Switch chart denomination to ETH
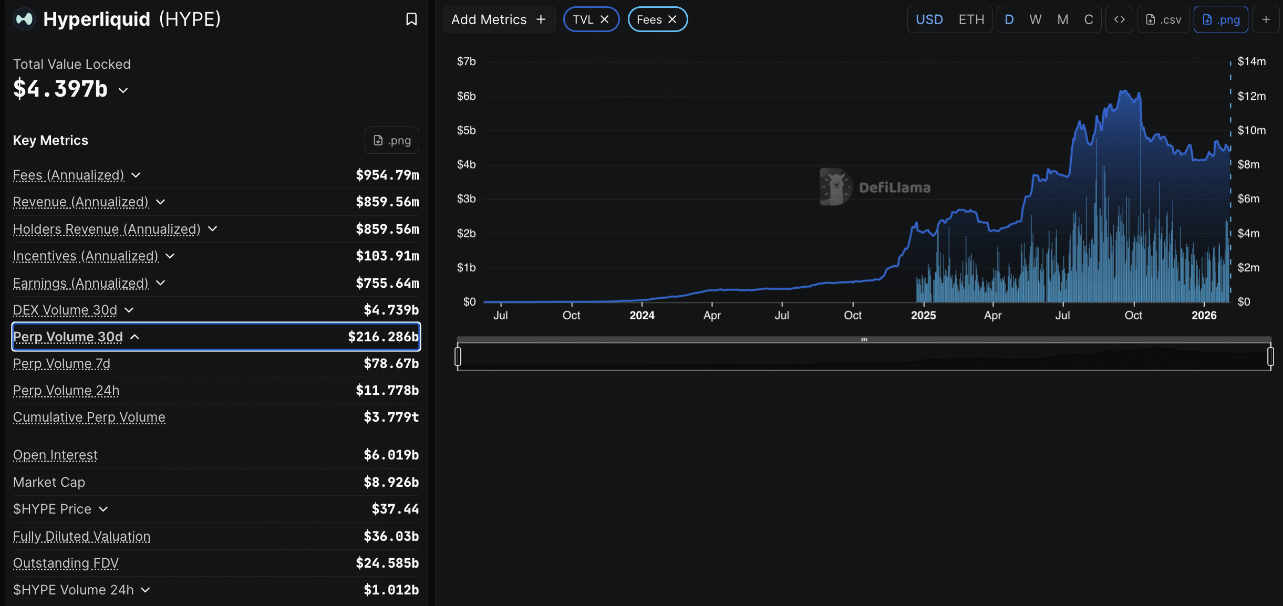The image size is (1283, 606). click(x=971, y=19)
